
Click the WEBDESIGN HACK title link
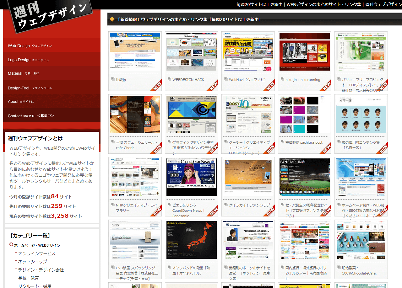tap(188, 80)
